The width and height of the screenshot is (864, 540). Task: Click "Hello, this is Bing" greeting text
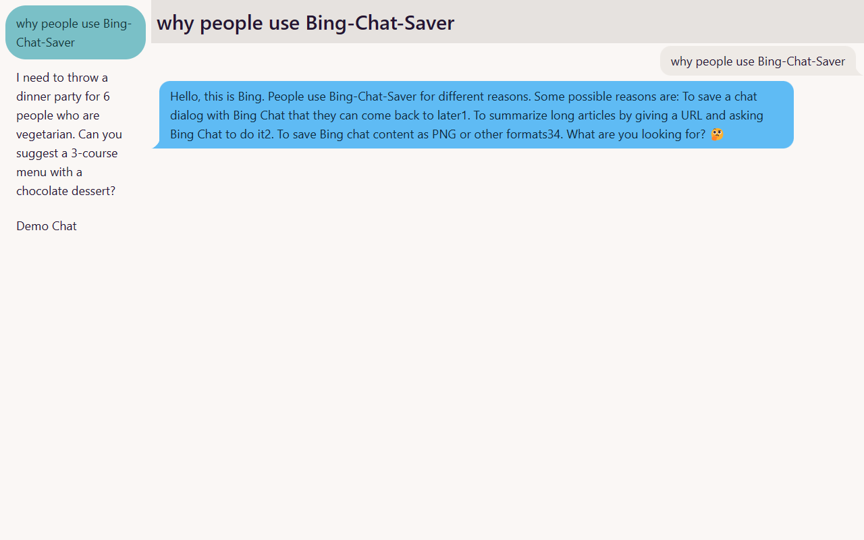tap(217, 96)
